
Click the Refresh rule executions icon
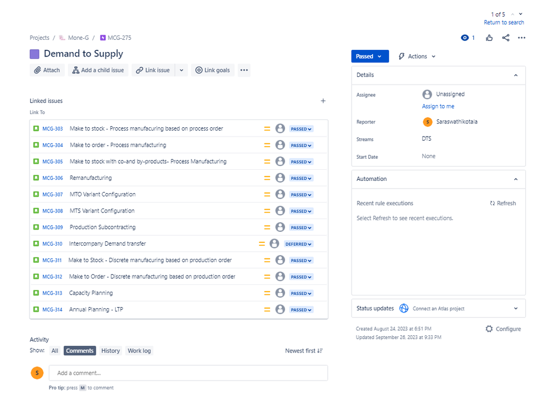coord(492,204)
